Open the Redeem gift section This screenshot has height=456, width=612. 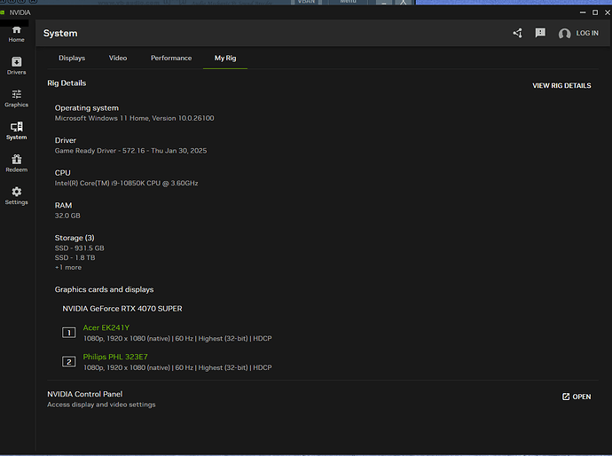coord(16,163)
